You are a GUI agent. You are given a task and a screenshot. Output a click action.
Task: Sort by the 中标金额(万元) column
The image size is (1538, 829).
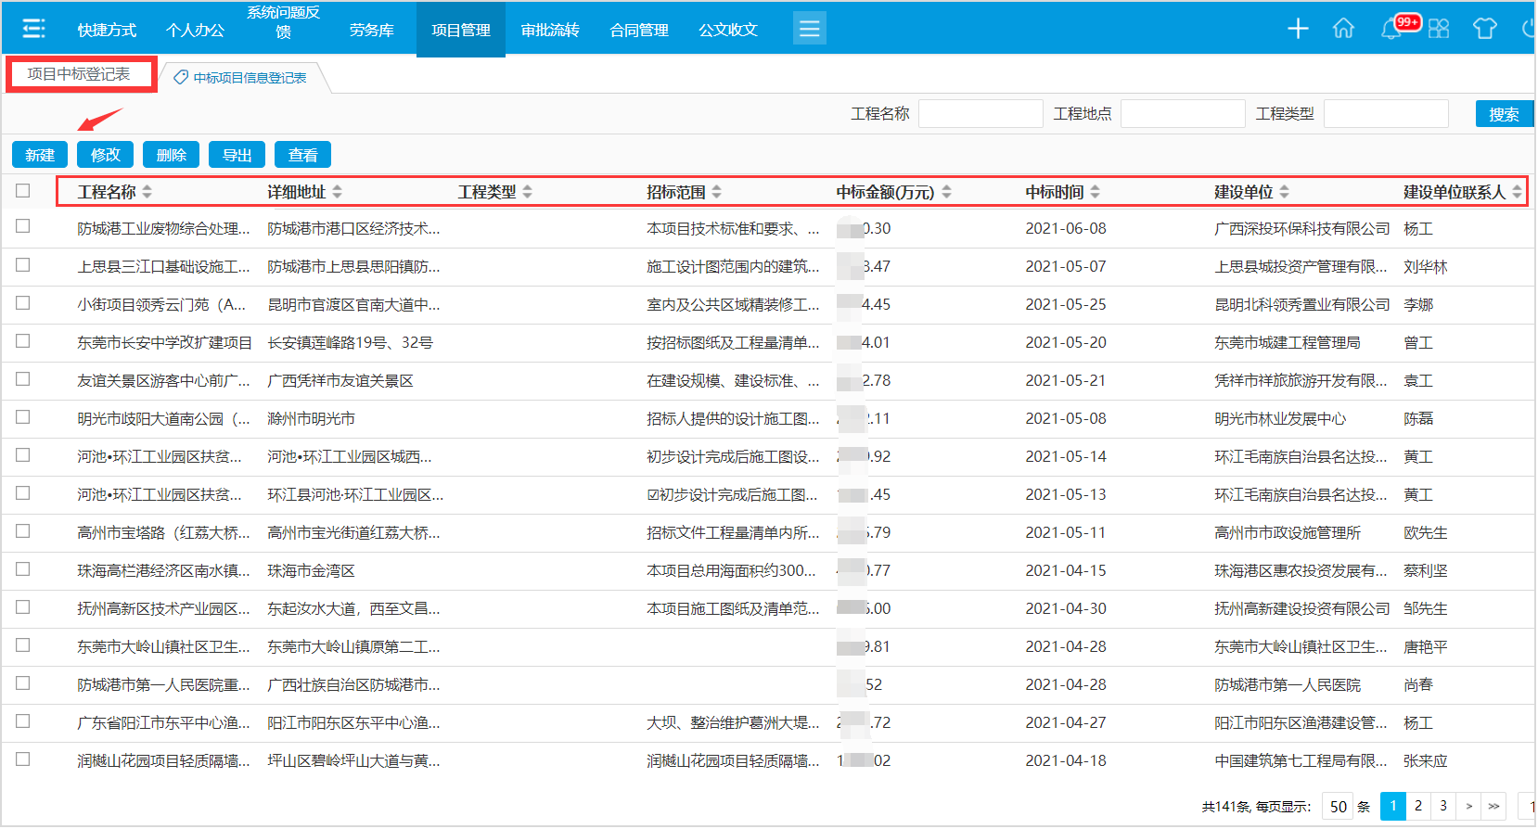click(946, 192)
